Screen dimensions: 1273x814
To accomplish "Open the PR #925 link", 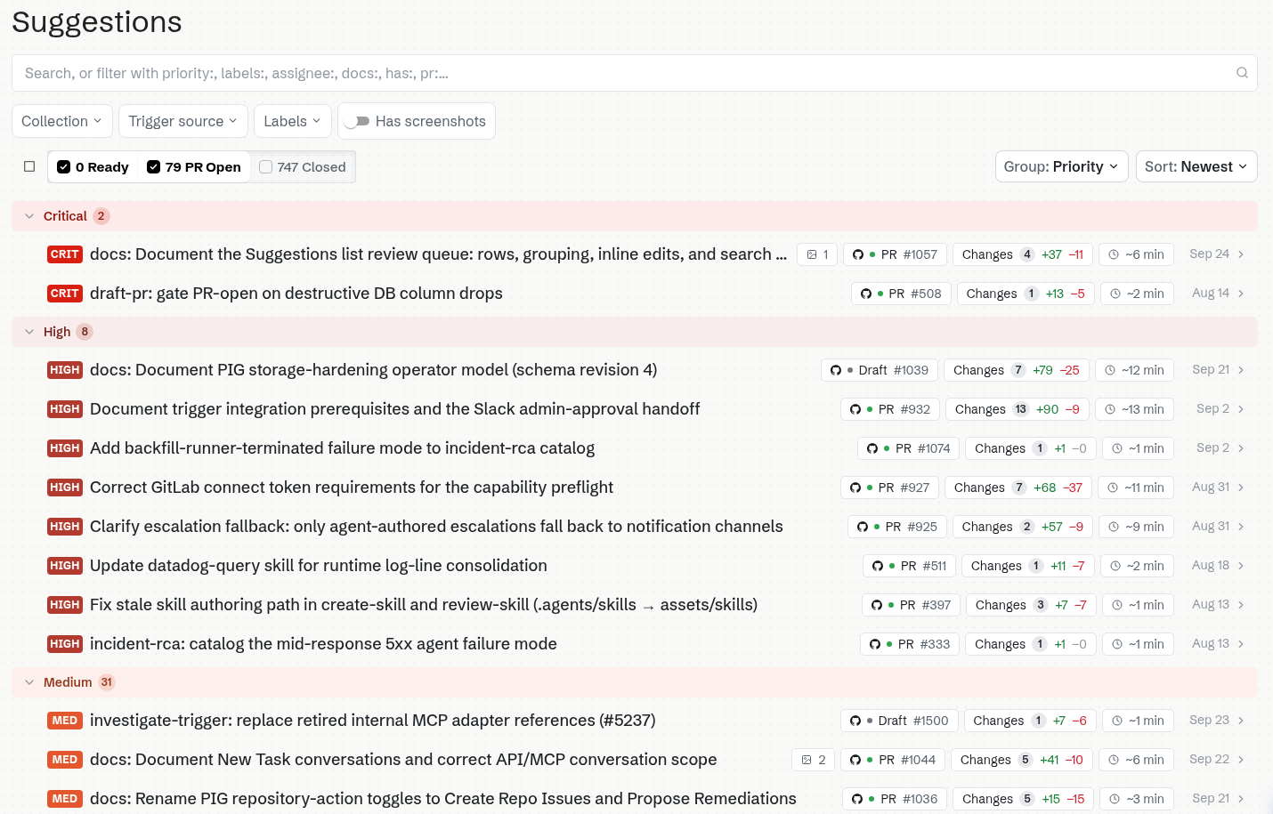I will pyautogui.click(x=897, y=527).
